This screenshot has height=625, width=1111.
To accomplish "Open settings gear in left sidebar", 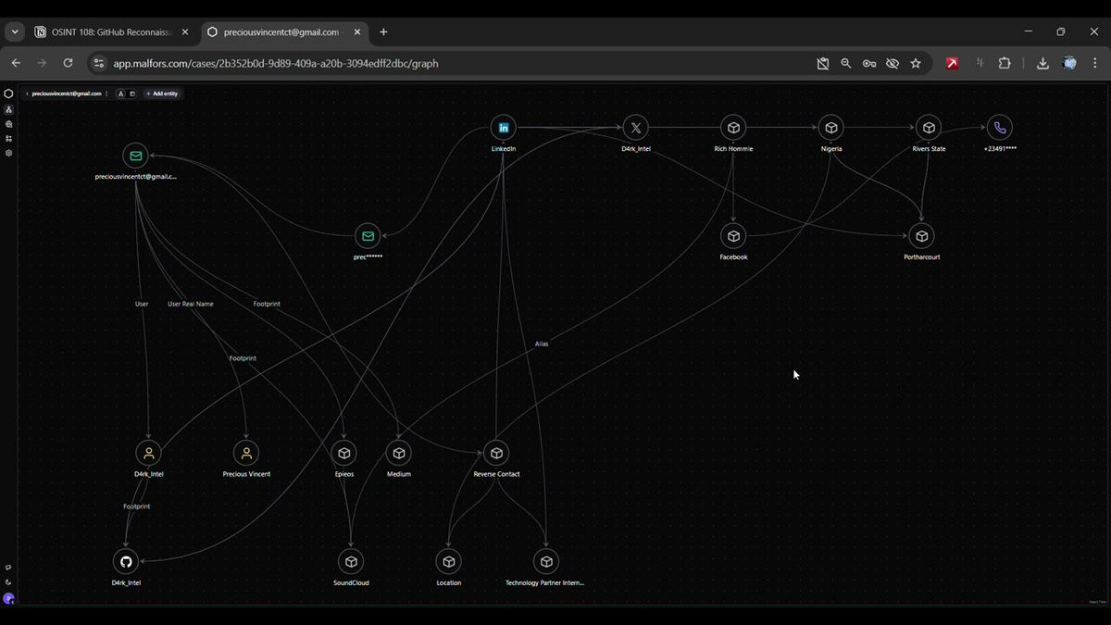I will 8,153.
